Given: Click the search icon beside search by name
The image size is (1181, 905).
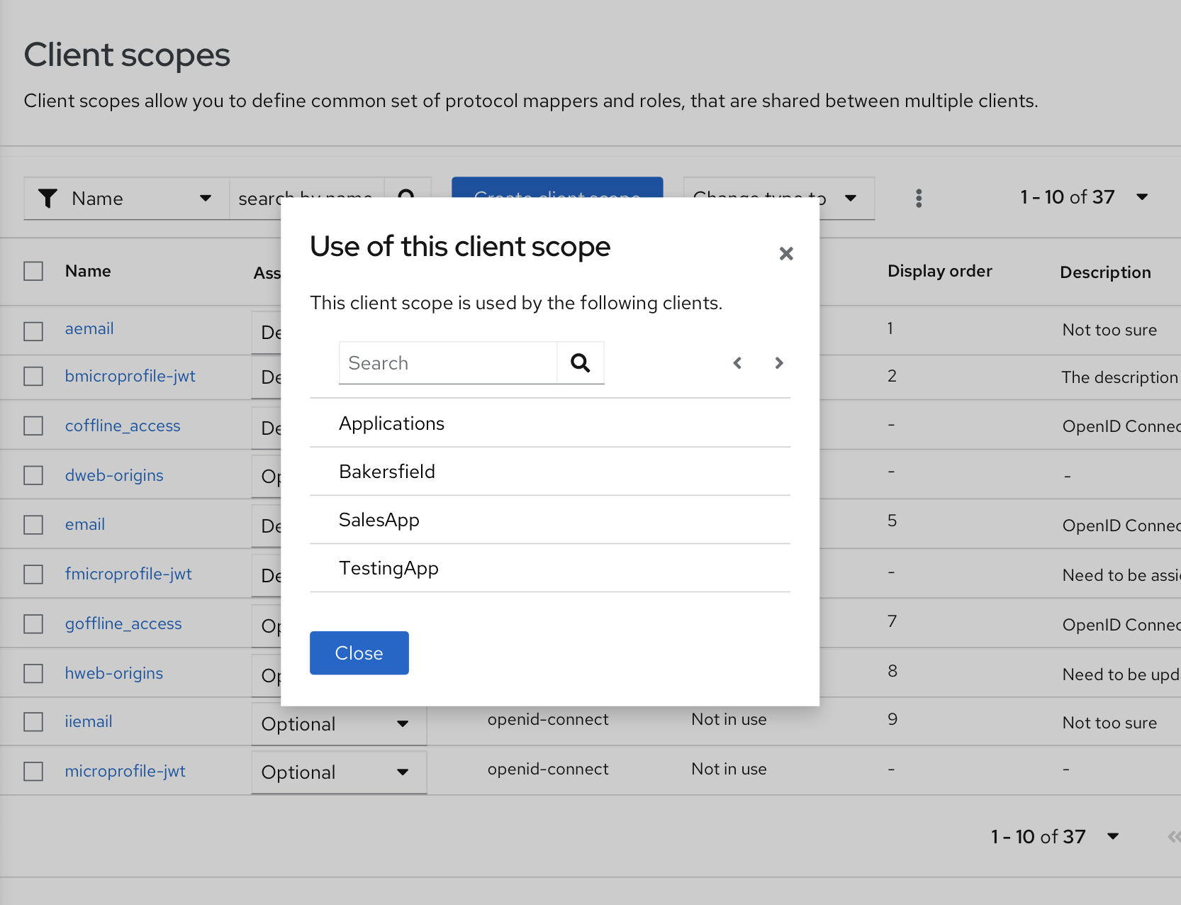Looking at the screenshot, I should 407,198.
